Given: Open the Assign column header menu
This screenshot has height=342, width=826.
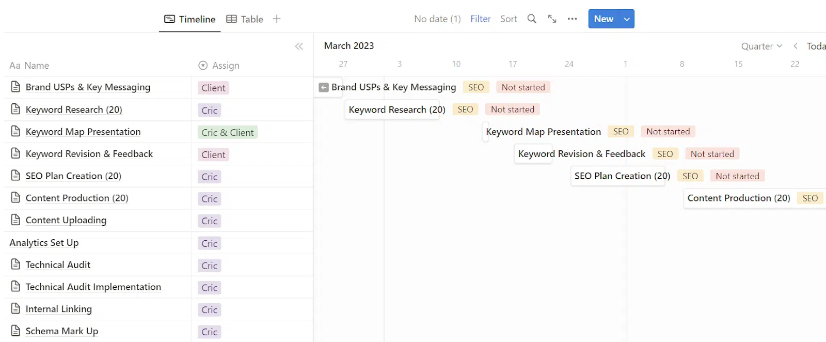Looking at the screenshot, I should pos(219,66).
